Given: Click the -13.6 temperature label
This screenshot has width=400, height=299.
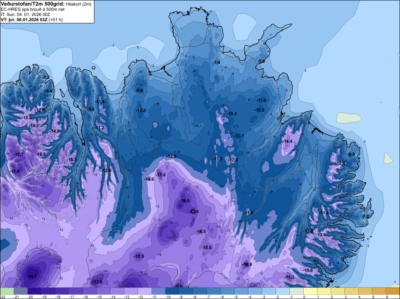Looking at the screenshot, I should tap(321, 235).
